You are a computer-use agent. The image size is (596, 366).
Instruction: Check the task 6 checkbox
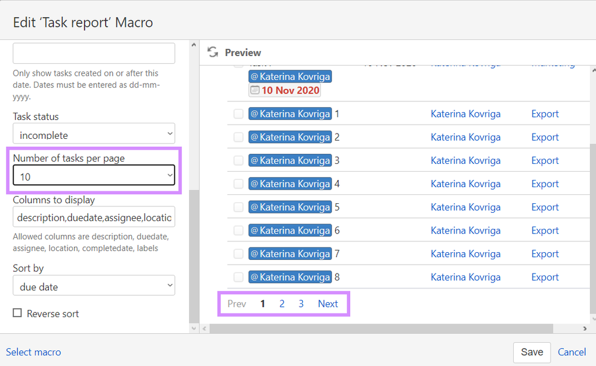pos(238,231)
